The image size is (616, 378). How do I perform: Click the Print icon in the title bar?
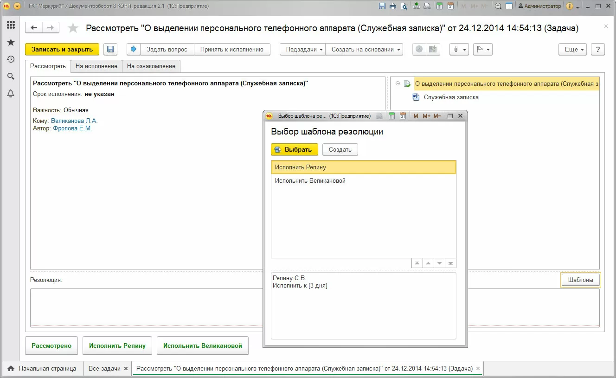tap(393, 6)
